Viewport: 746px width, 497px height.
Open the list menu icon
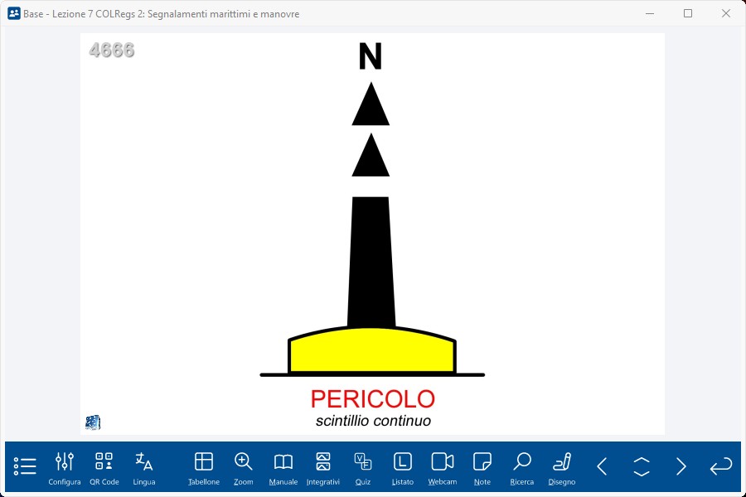point(25,466)
